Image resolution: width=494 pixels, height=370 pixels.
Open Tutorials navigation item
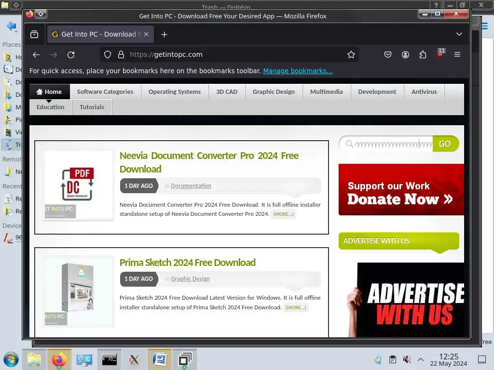point(92,107)
